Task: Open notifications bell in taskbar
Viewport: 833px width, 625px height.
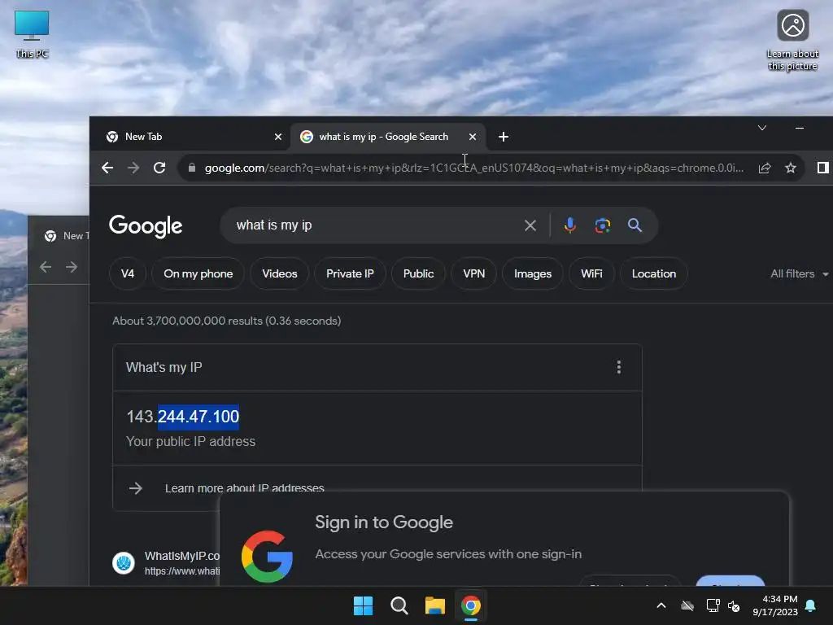Action: (811, 605)
